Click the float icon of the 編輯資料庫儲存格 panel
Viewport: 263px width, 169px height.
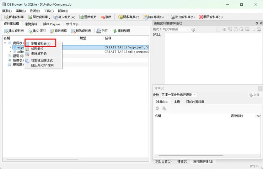257,23
